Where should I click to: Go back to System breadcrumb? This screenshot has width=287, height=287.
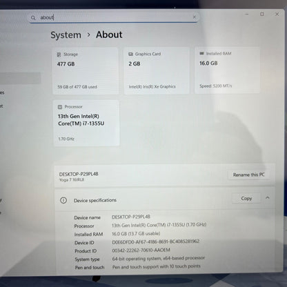[66, 35]
